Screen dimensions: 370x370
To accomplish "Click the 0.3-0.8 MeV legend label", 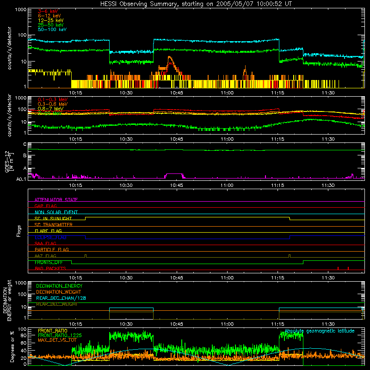I will [x=53, y=104].
